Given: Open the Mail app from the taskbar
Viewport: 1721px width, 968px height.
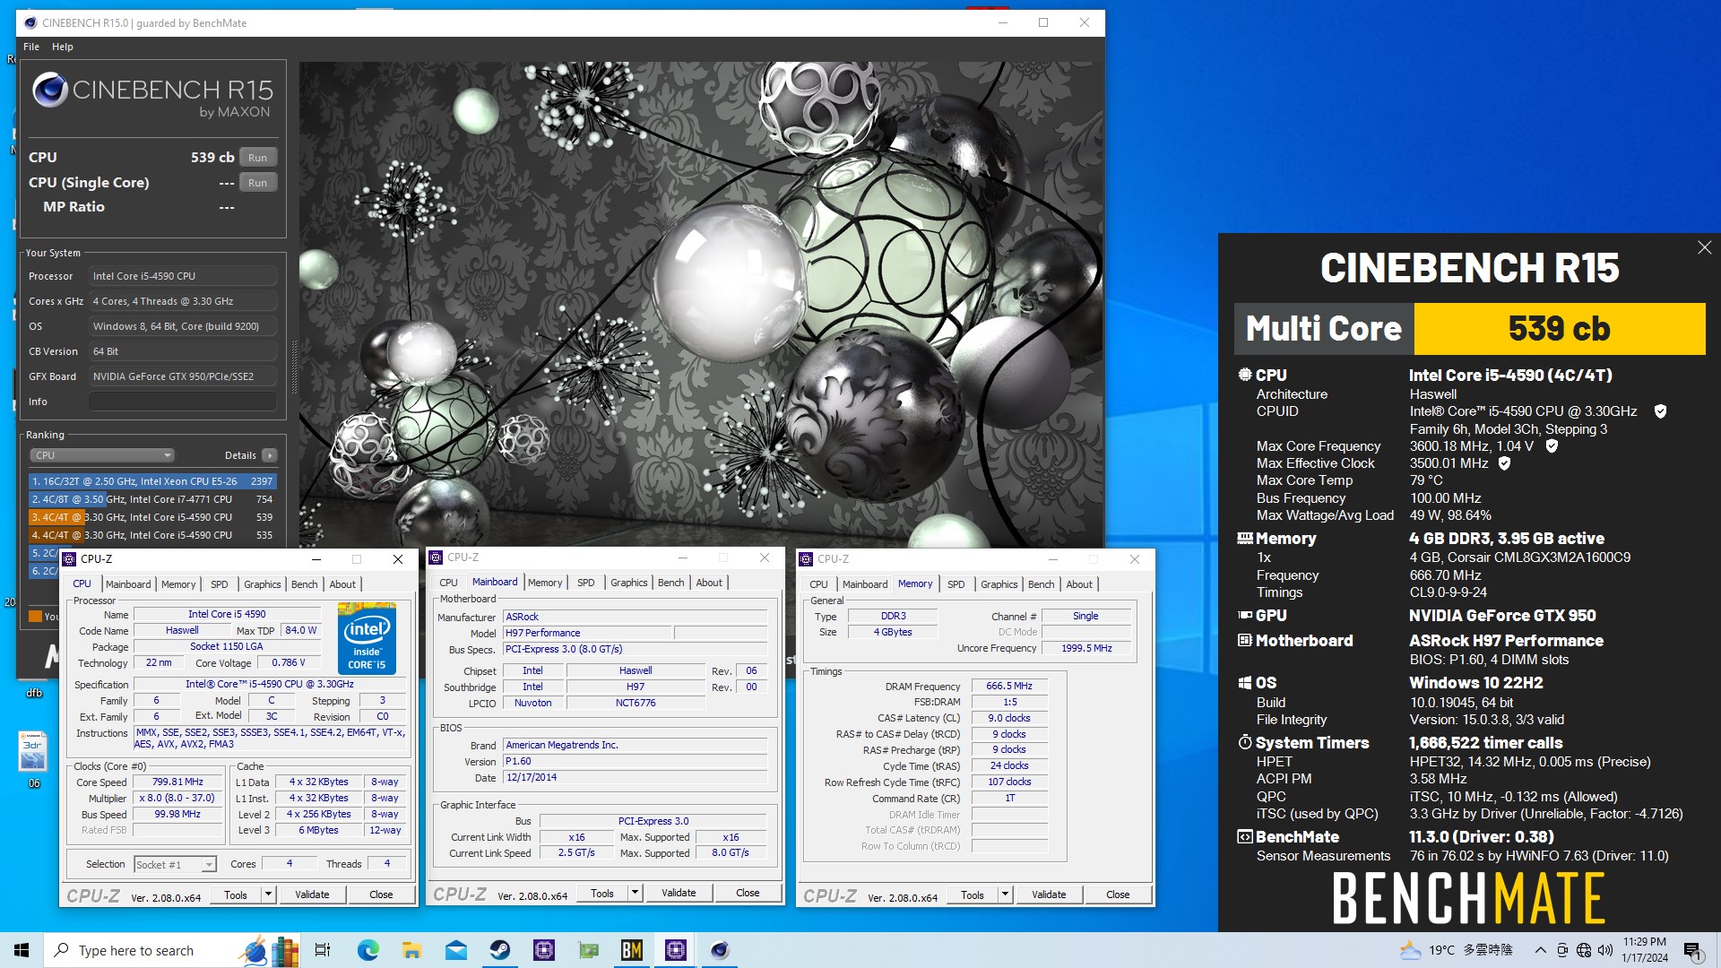Looking at the screenshot, I should click(x=455, y=950).
